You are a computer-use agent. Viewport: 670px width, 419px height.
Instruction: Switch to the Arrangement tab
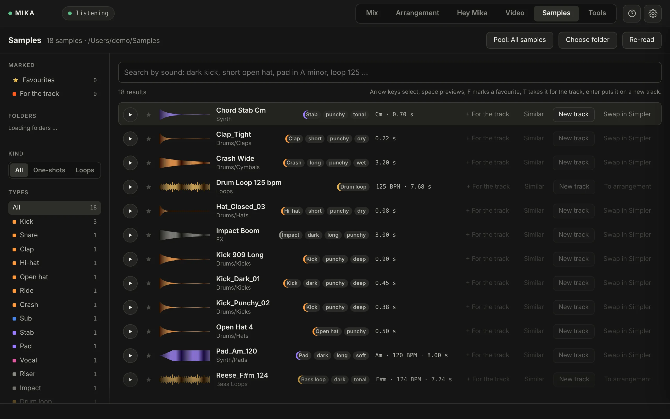point(417,13)
